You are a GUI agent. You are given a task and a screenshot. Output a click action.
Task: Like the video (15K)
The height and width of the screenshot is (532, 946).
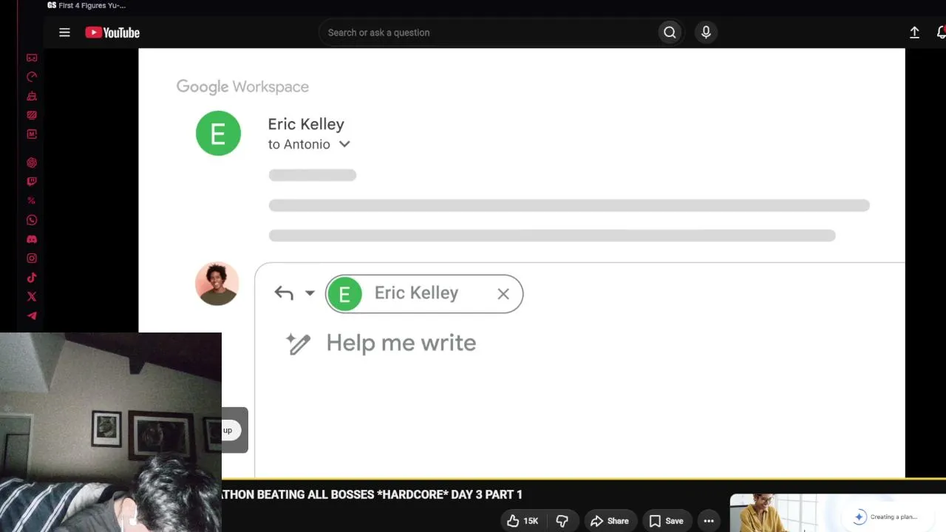click(x=523, y=521)
